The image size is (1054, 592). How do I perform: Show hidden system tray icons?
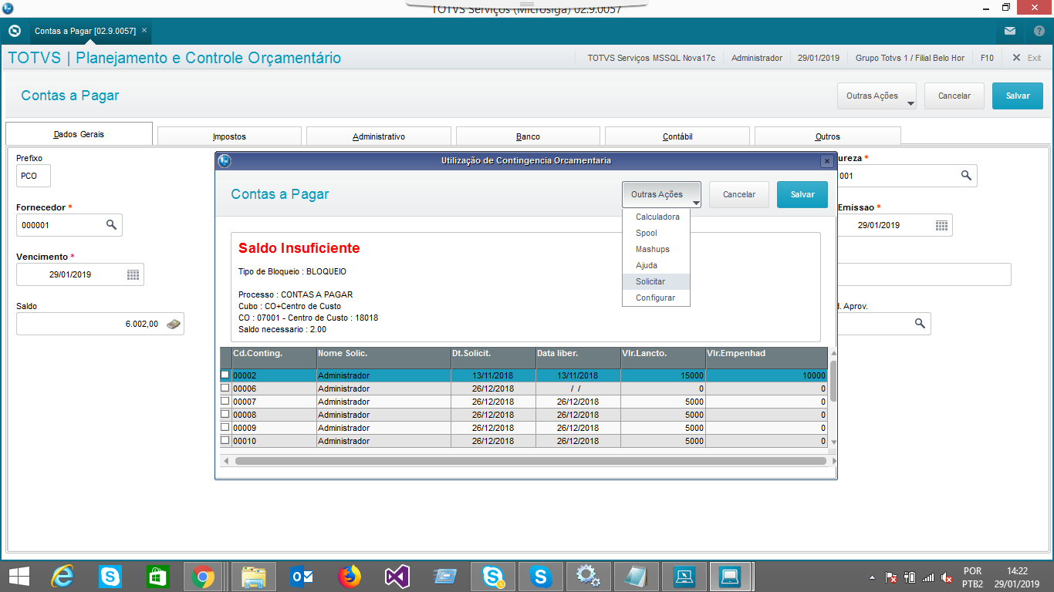tap(872, 577)
